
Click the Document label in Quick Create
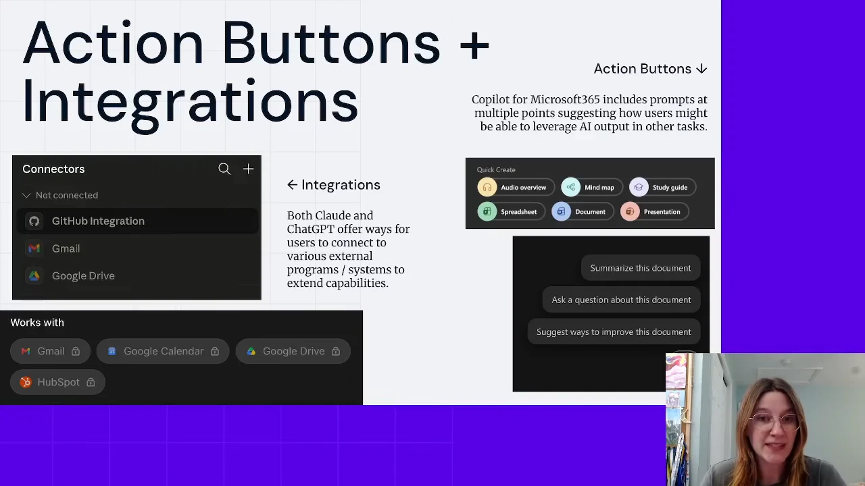(590, 212)
